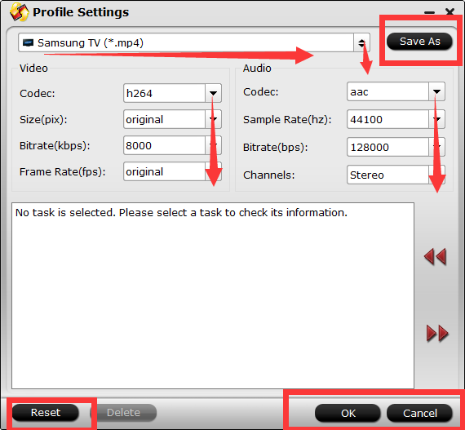Click the Frame Rate original field

tap(164, 171)
